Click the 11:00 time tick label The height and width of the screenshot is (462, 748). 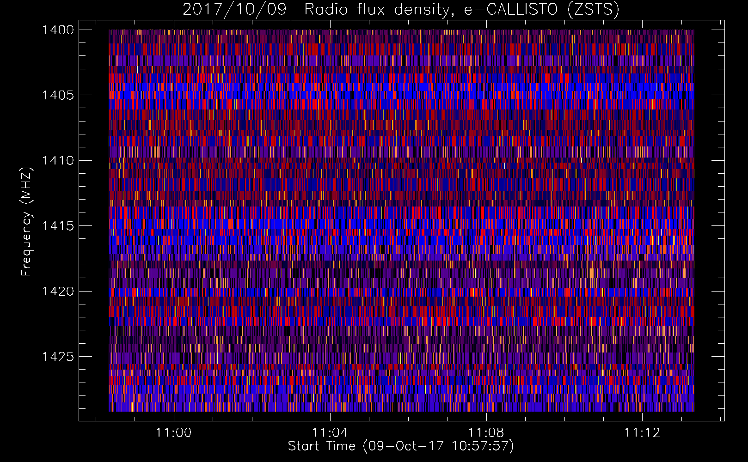pos(174,433)
